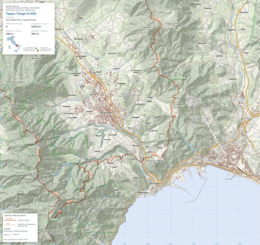
Task: Click the green-red logo in info panel
Action: pyautogui.click(x=37, y=49)
